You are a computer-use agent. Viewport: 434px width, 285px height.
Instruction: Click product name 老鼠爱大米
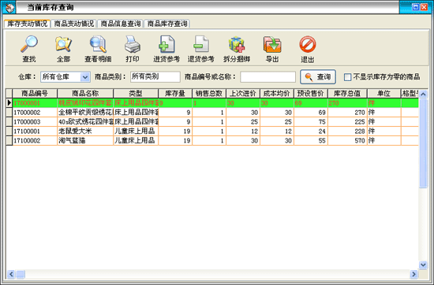[x=75, y=131]
